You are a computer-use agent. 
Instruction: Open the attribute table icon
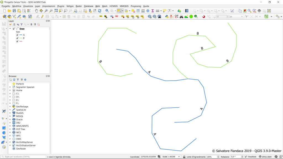coord(138,11)
